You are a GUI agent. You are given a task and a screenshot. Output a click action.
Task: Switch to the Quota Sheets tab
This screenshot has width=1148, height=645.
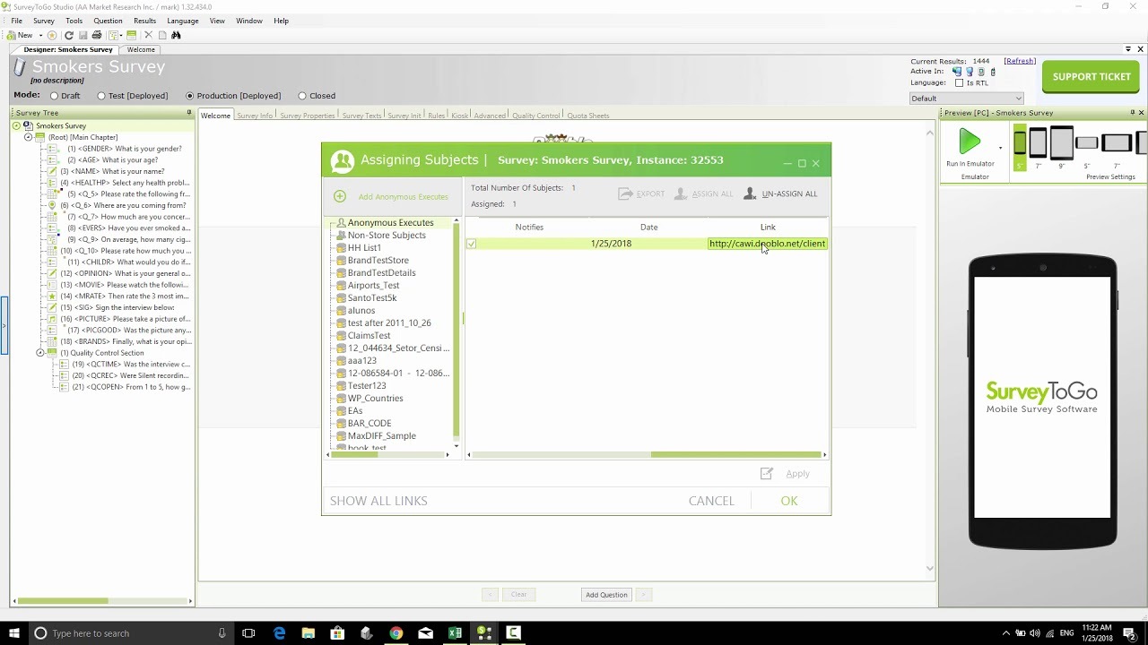[x=588, y=116]
